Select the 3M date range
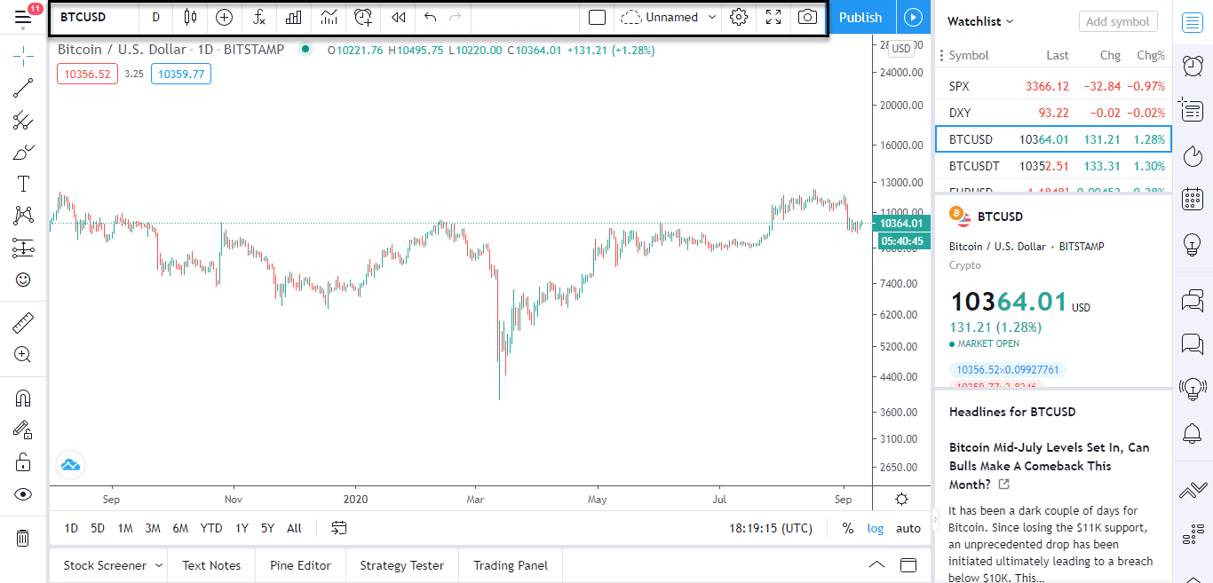Viewport: 1213px width, 583px height. pyautogui.click(x=153, y=528)
